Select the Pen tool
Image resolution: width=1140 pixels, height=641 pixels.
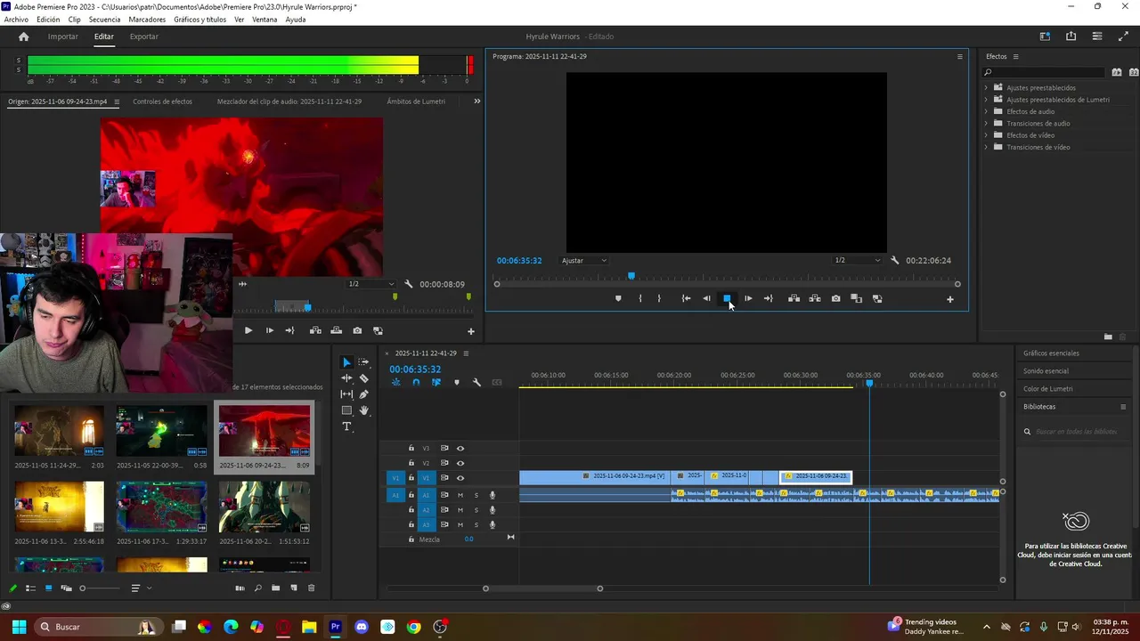[x=363, y=394]
